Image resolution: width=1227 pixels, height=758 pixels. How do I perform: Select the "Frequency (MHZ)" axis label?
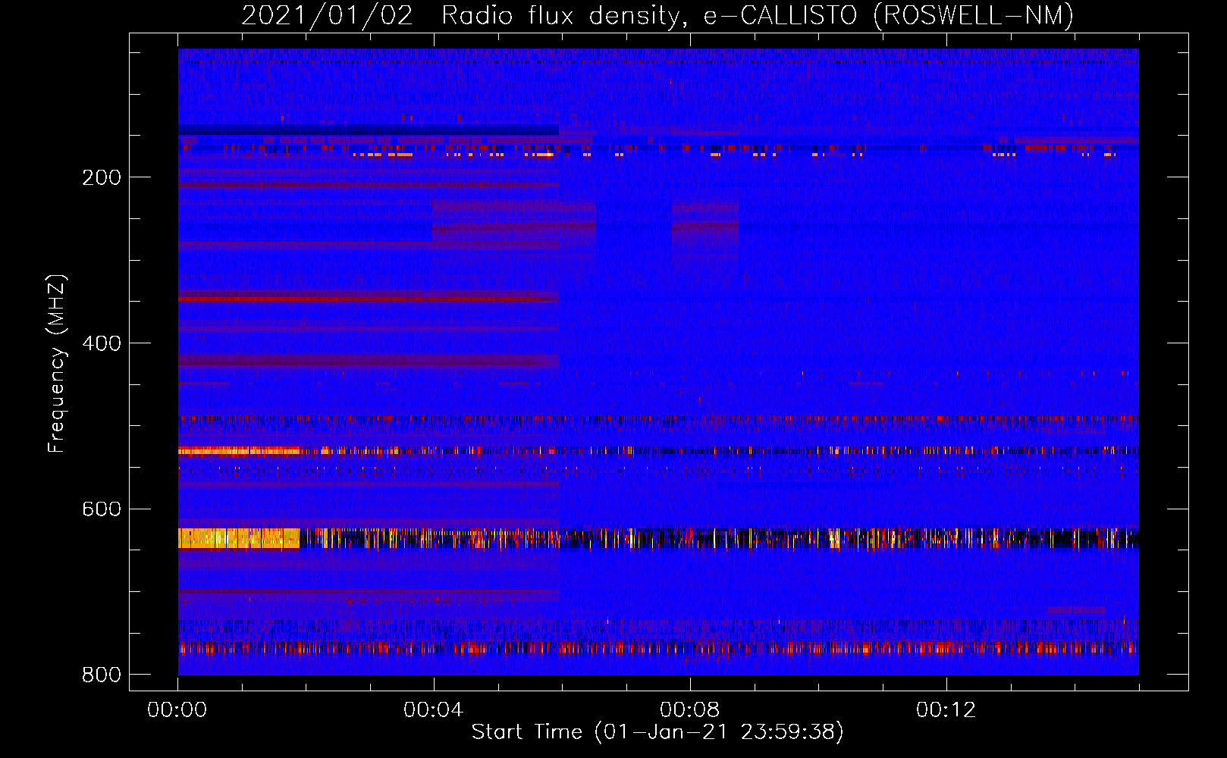point(56,363)
